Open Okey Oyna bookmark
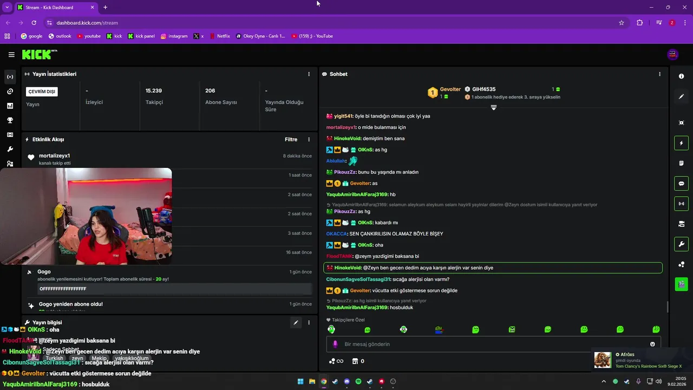 click(x=260, y=36)
